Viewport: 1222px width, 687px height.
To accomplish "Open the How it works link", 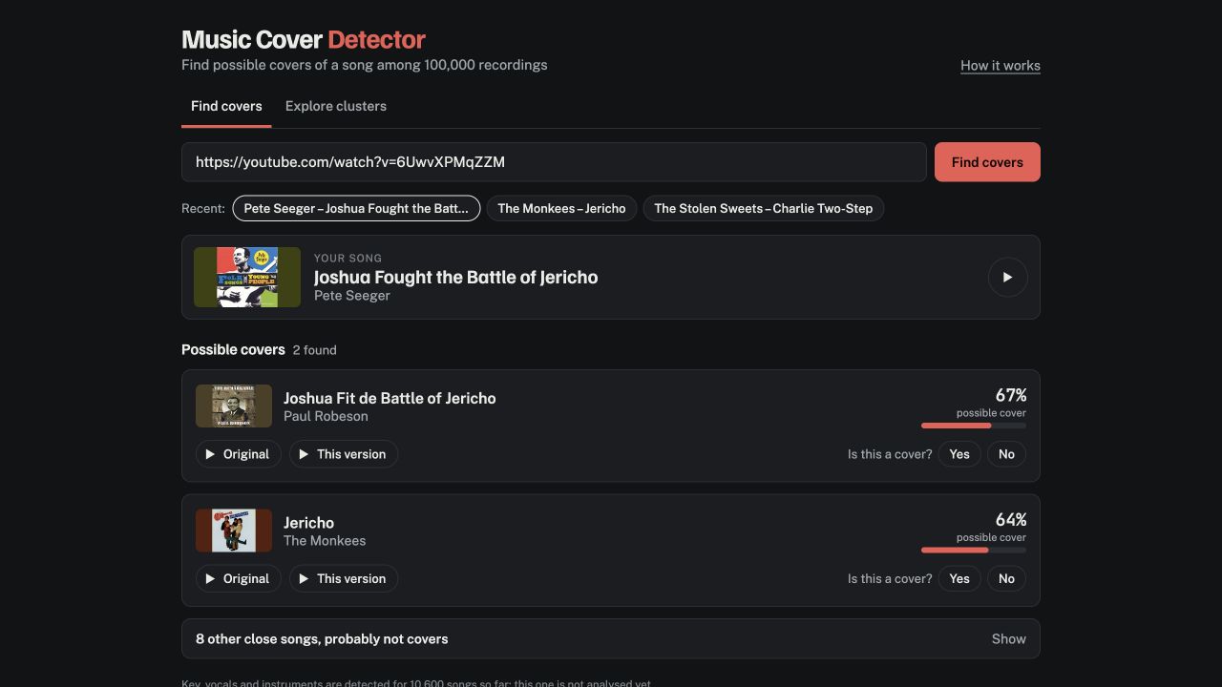I will (x=1001, y=66).
